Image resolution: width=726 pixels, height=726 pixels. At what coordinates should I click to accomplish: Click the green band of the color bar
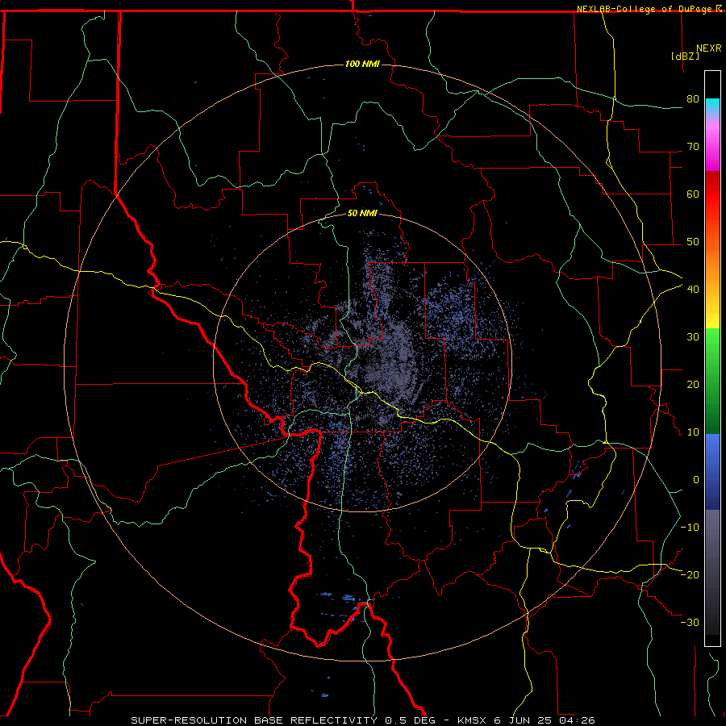click(712, 381)
